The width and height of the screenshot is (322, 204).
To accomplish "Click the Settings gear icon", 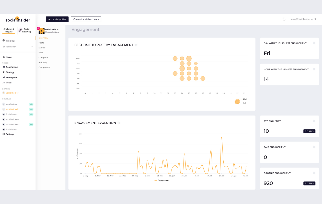I will [x=4, y=134].
